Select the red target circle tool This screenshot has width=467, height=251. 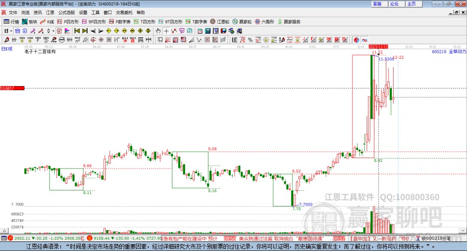pos(93,40)
